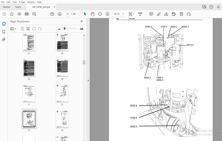Click the thumbnail size slider handle

pos(64,29)
